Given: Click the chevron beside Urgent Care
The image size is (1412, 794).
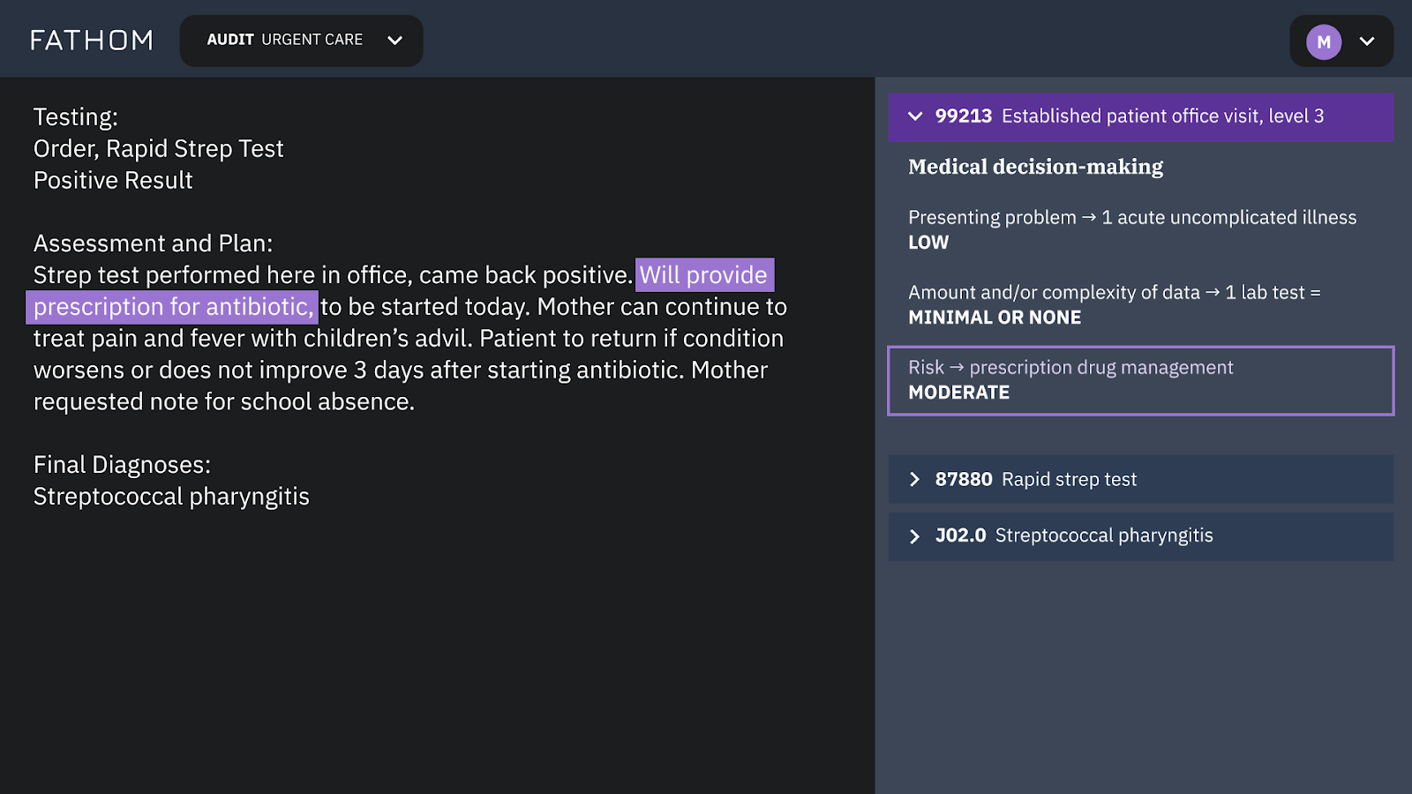Looking at the screenshot, I should tap(394, 41).
